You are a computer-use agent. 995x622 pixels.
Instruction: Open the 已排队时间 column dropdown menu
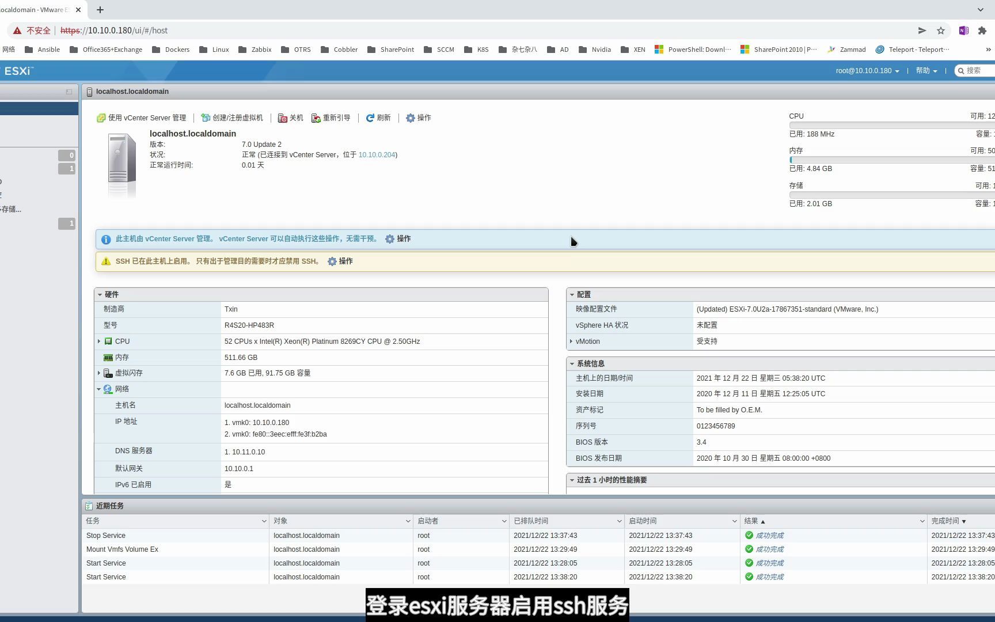619,521
